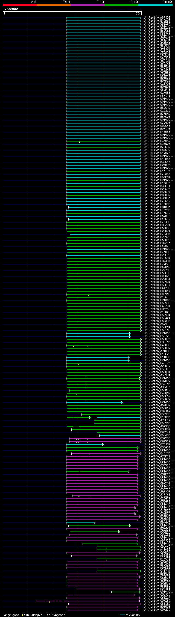Click the green ~80% identity legend swatch
Image resolution: width=175 pixels, height=617 pixels.
click(121, 5)
